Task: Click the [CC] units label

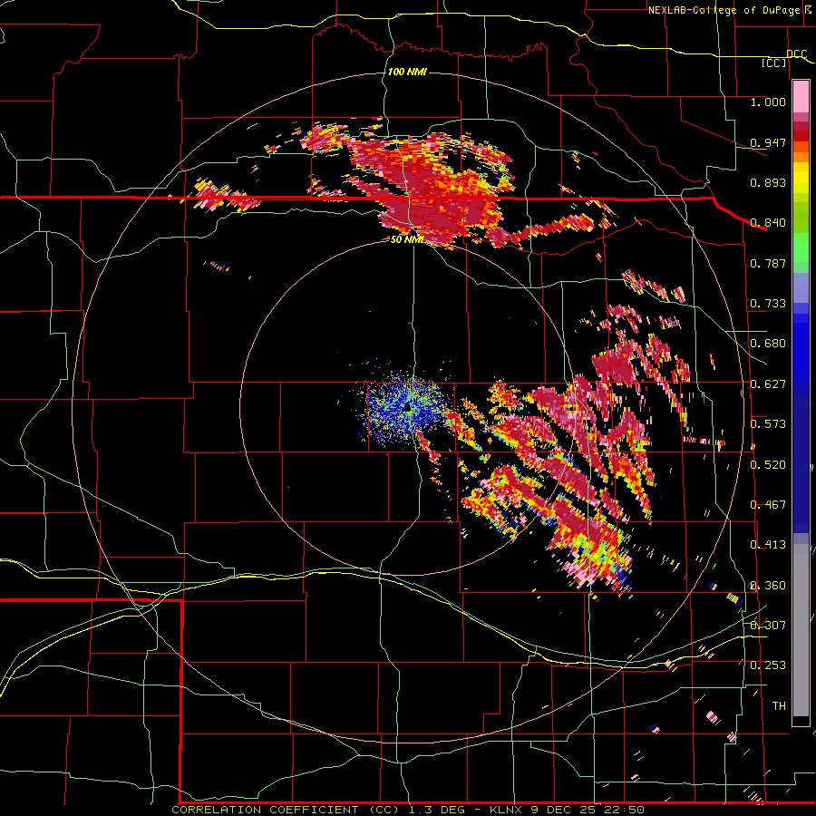Action: [x=774, y=63]
